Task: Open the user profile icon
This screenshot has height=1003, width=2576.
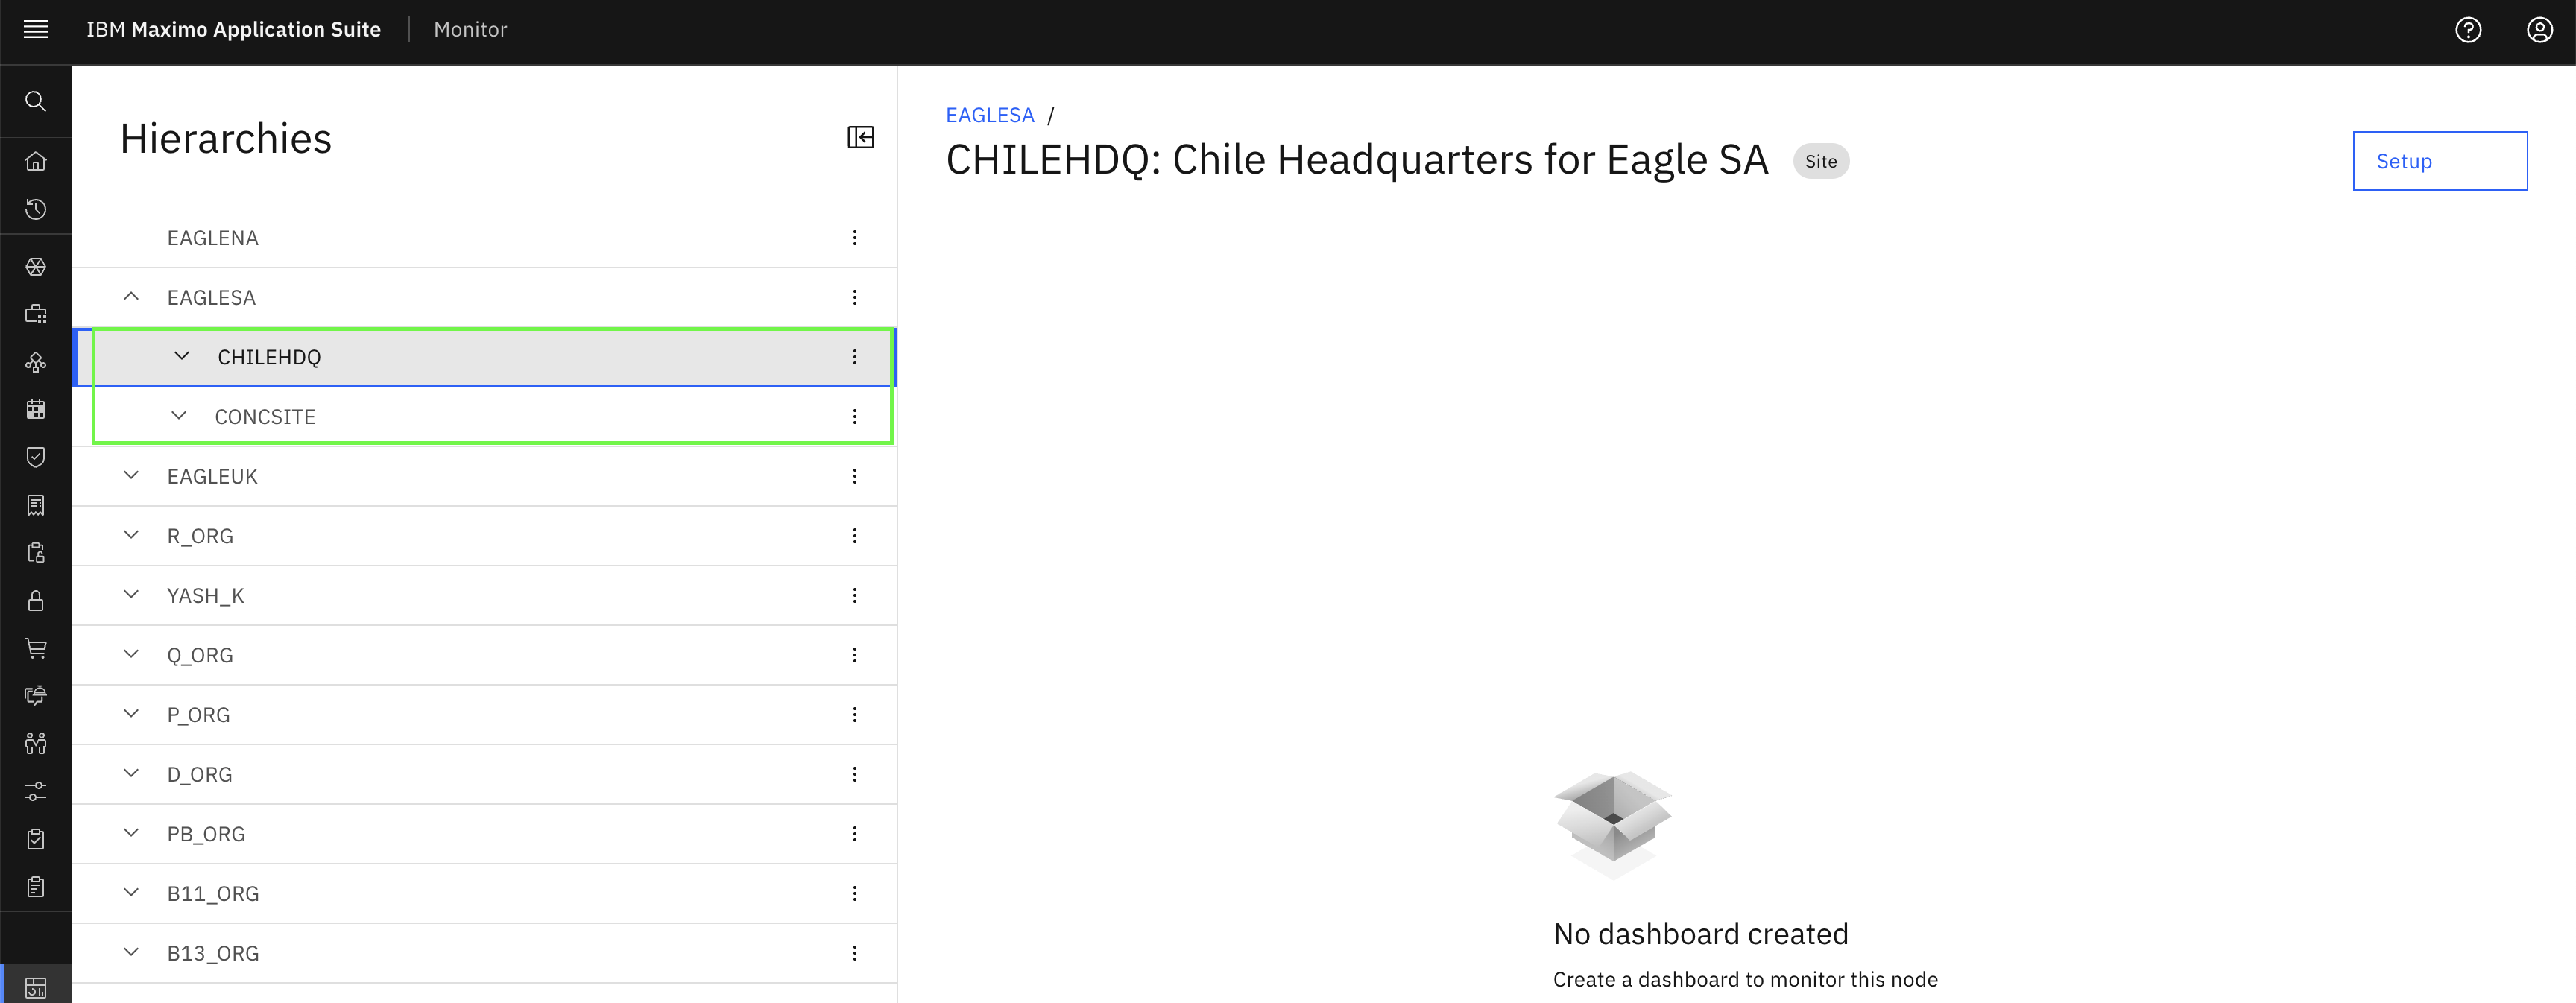Action: point(2540,30)
